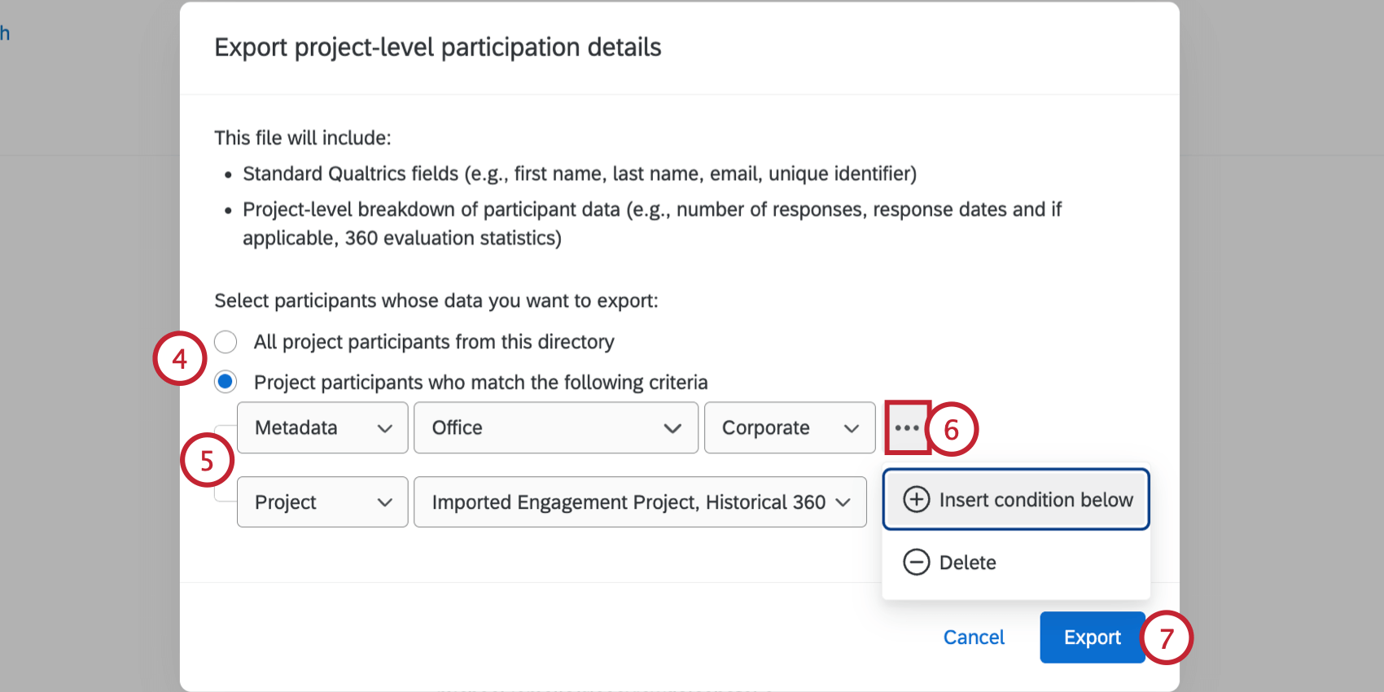Image resolution: width=1384 pixels, height=692 pixels.
Task: Select All project participants from this directory
Action: [x=226, y=342]
